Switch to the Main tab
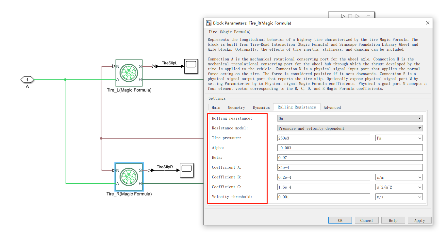 [216, 107]
